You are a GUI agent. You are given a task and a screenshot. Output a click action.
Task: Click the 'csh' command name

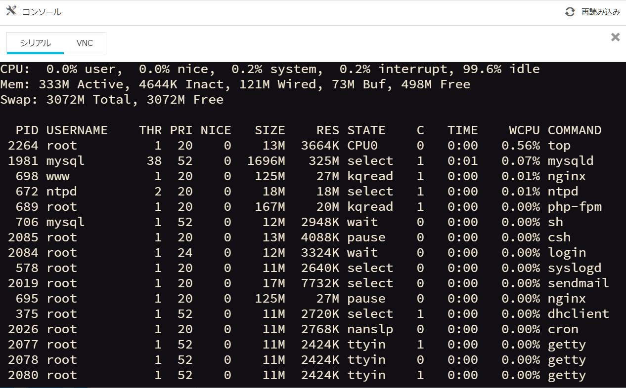[559, 237]
